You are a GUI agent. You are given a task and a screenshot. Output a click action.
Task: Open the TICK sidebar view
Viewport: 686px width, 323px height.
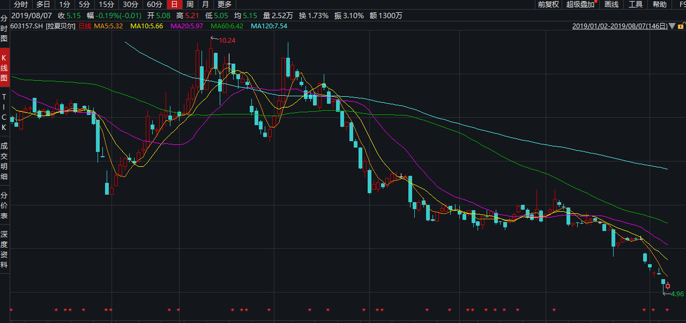[x=4, y=112]
